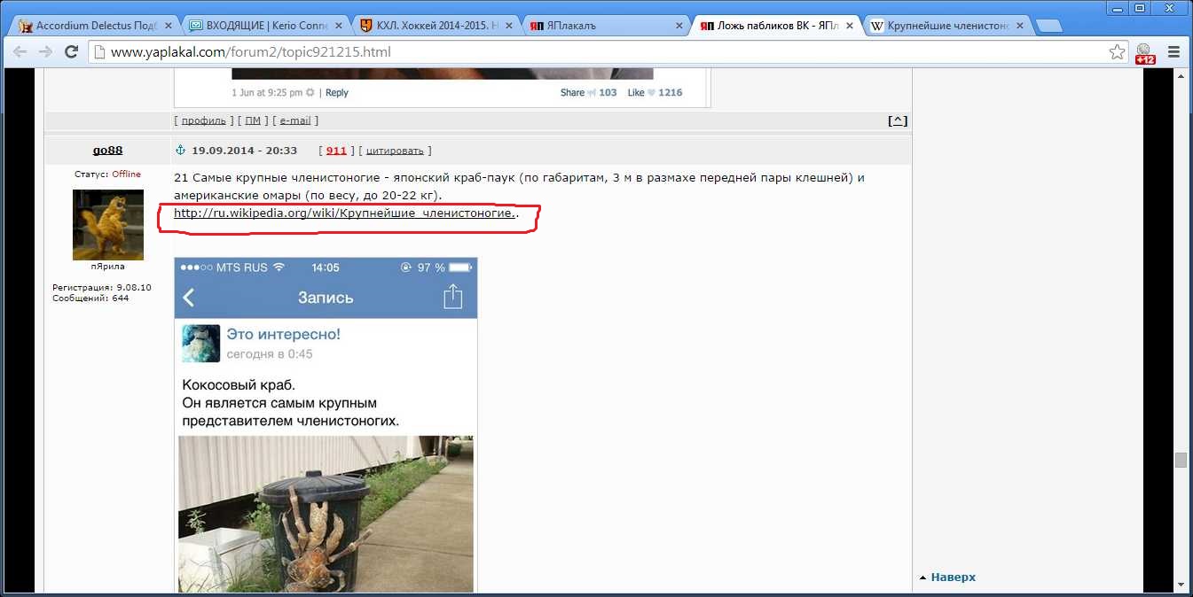Click the Reply link under the post
The image size is (1193, 597).
pos(337,92)
